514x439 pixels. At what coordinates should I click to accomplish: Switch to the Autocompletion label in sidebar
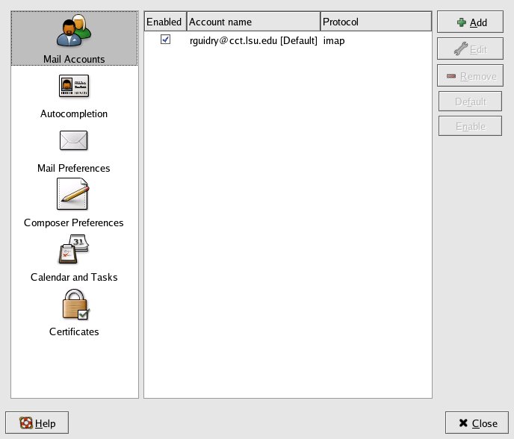[73, 114]
